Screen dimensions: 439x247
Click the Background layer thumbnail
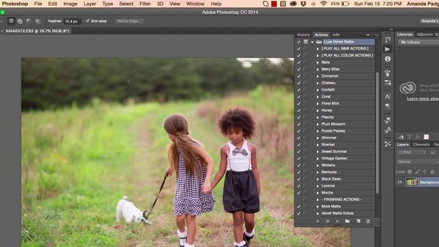click(x=412, y=182)
